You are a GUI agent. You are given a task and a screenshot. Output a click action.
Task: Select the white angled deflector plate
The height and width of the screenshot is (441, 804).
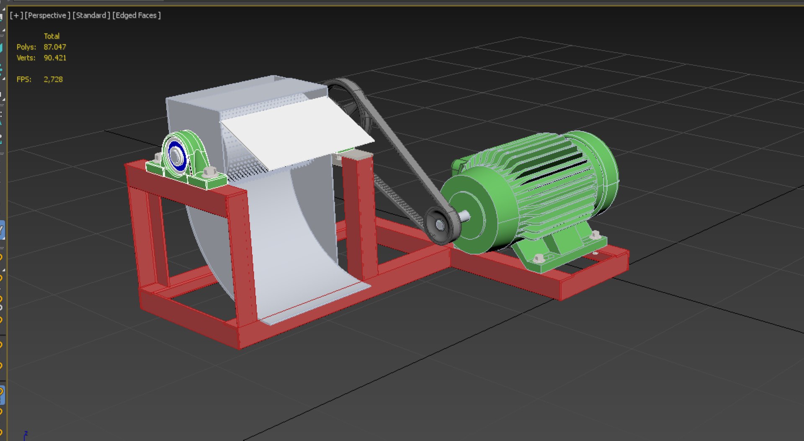click(297, 134)
